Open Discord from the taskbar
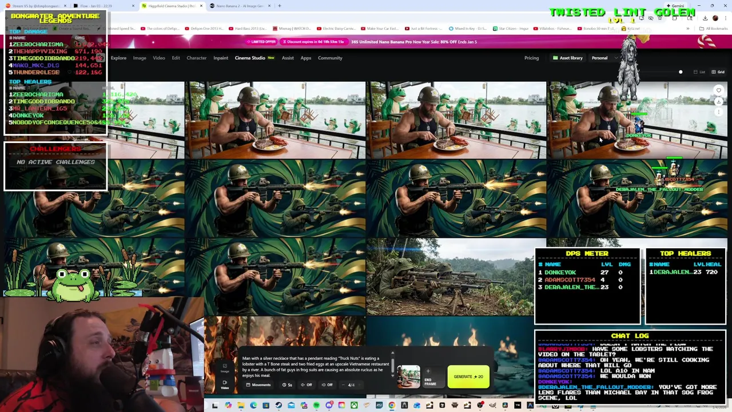The image size is (732, 412). (329, 406)
